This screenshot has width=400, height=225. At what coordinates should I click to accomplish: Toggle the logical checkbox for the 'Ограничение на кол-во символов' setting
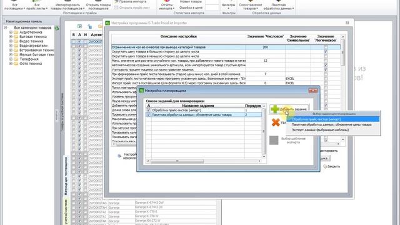coord(326,47)
